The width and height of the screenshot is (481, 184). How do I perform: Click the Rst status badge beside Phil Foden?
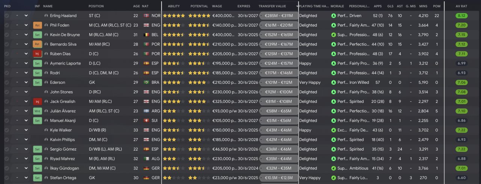click(x=37, y=25)
